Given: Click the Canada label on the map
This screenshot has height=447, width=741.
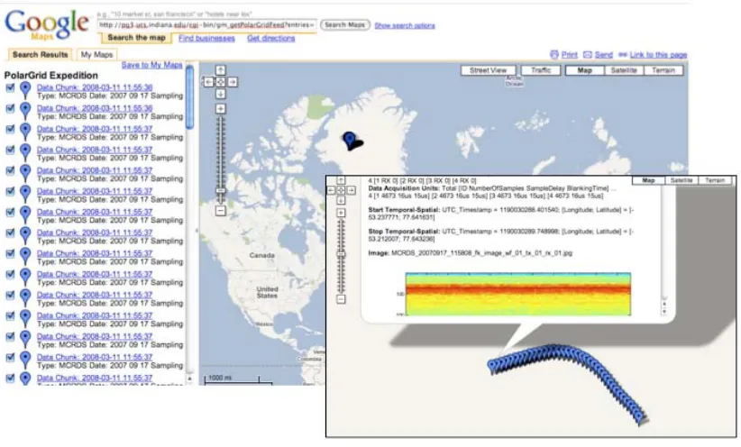Looking at the screenshot, I should coord(261,255).
